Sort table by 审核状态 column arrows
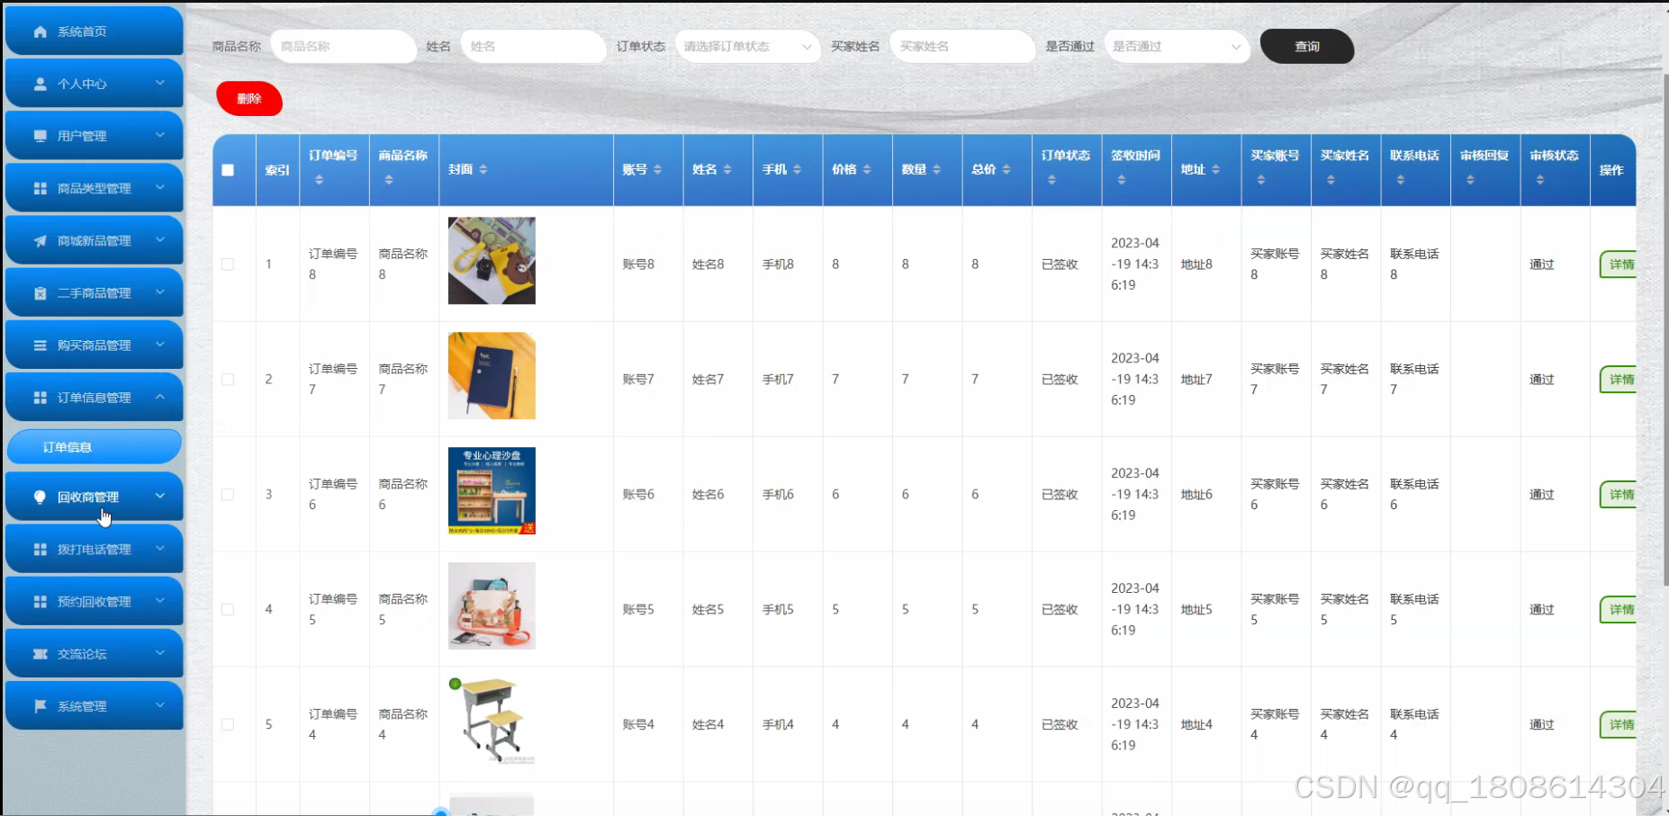This screenshot has width=1669, height=816. coord(1540,180)
